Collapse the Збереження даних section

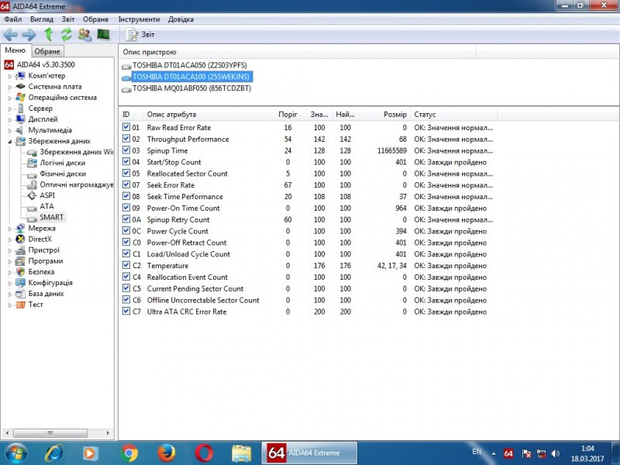[x=10, y=141]
